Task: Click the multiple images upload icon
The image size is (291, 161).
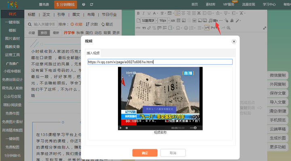Action: click(205, 21)
